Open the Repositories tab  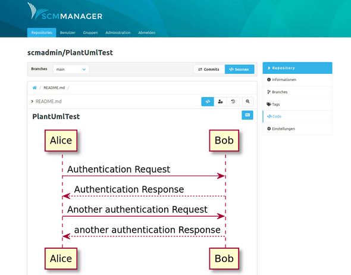[x=42, y=33]
